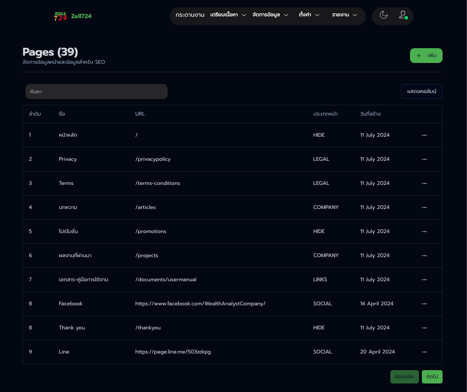The width and height of the screenshot is (467, 392).
Task: Click the Terms page name
Action: [x=66, y=183]
